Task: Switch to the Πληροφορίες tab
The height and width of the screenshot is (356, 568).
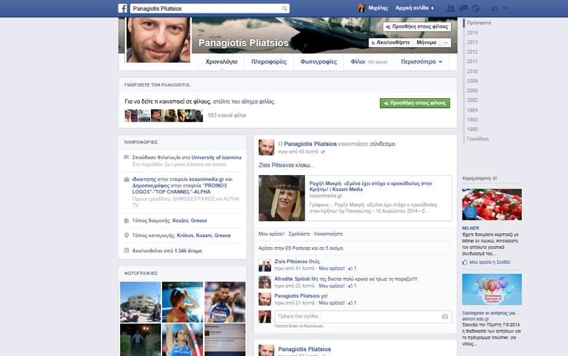Action: pos(269,62)
